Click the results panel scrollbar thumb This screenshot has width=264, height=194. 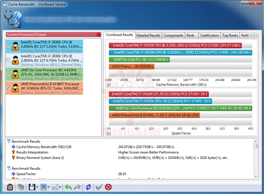[256, 146]
